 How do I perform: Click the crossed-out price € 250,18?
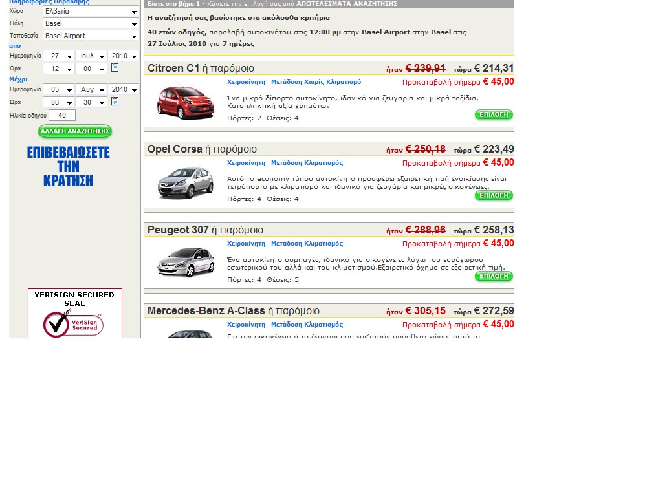(x=426, y=149)
